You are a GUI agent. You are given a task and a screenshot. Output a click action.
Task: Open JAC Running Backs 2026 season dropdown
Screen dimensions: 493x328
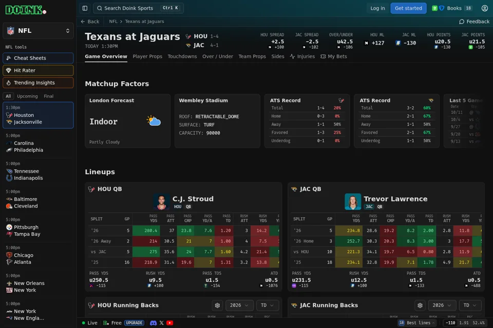pyautogui.click(x=442, y=305)
